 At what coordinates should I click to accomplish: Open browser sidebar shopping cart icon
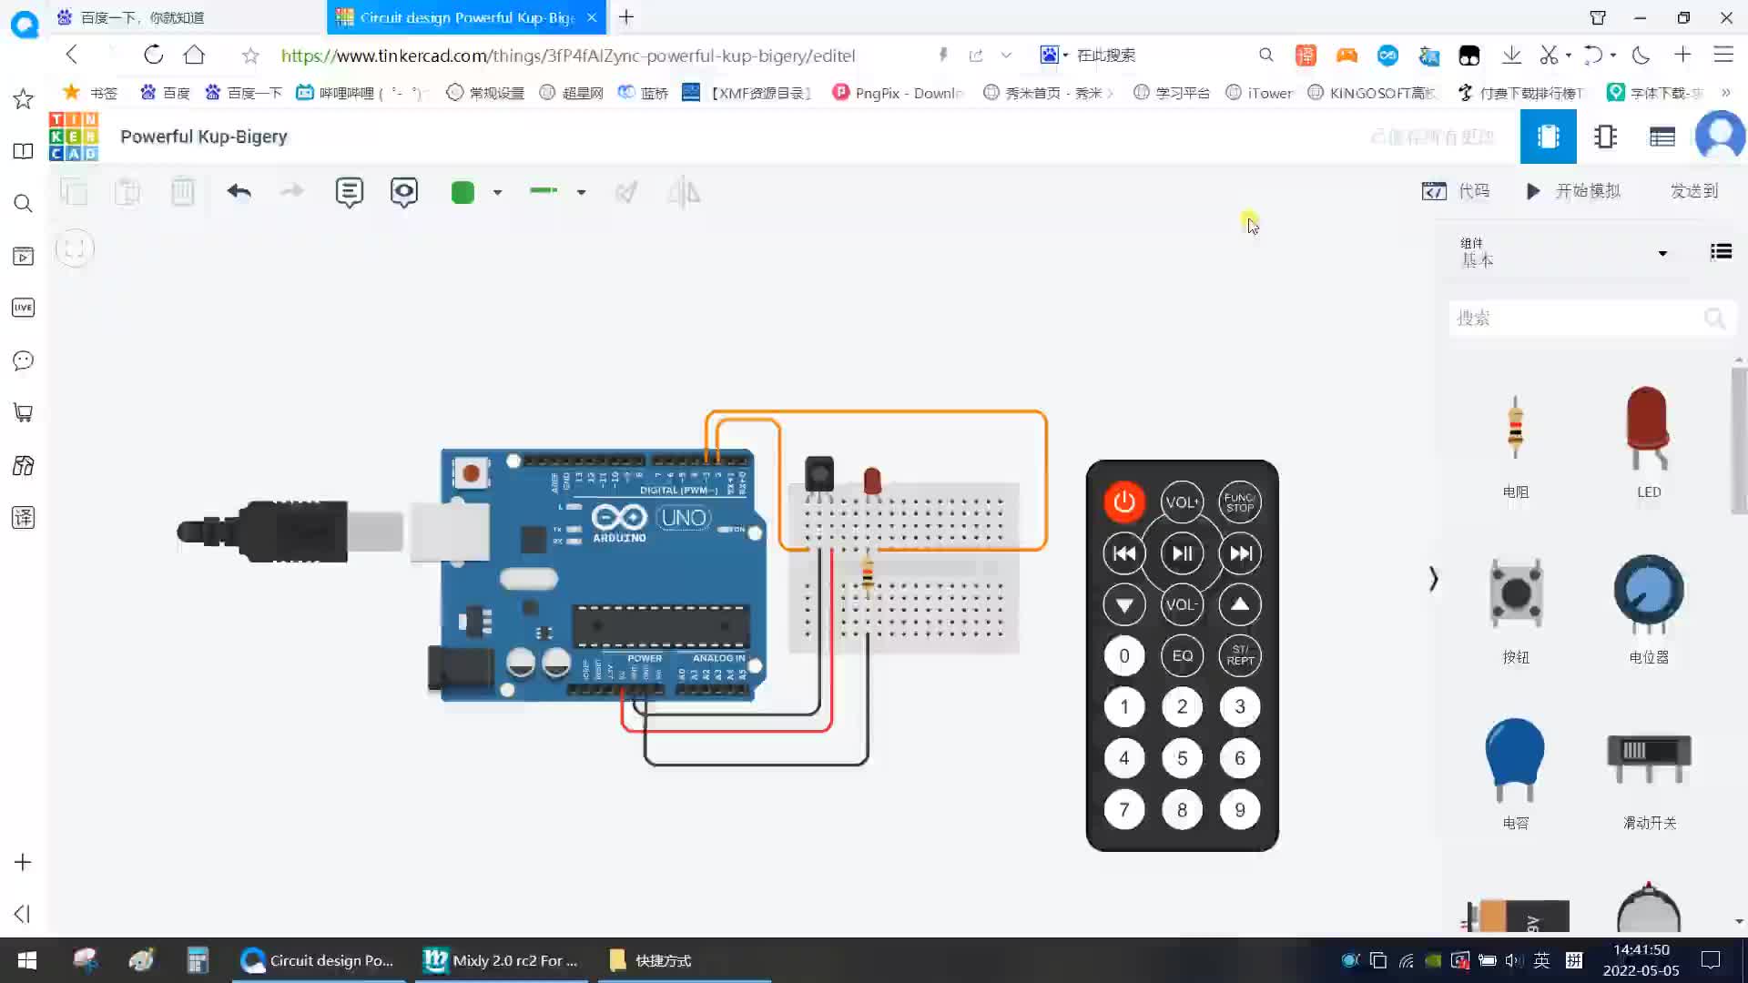[x=24, y=412]
